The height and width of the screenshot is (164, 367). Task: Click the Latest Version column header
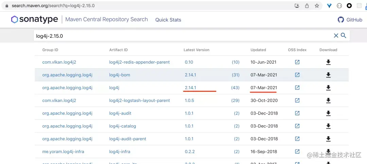[x=197, y=50]
